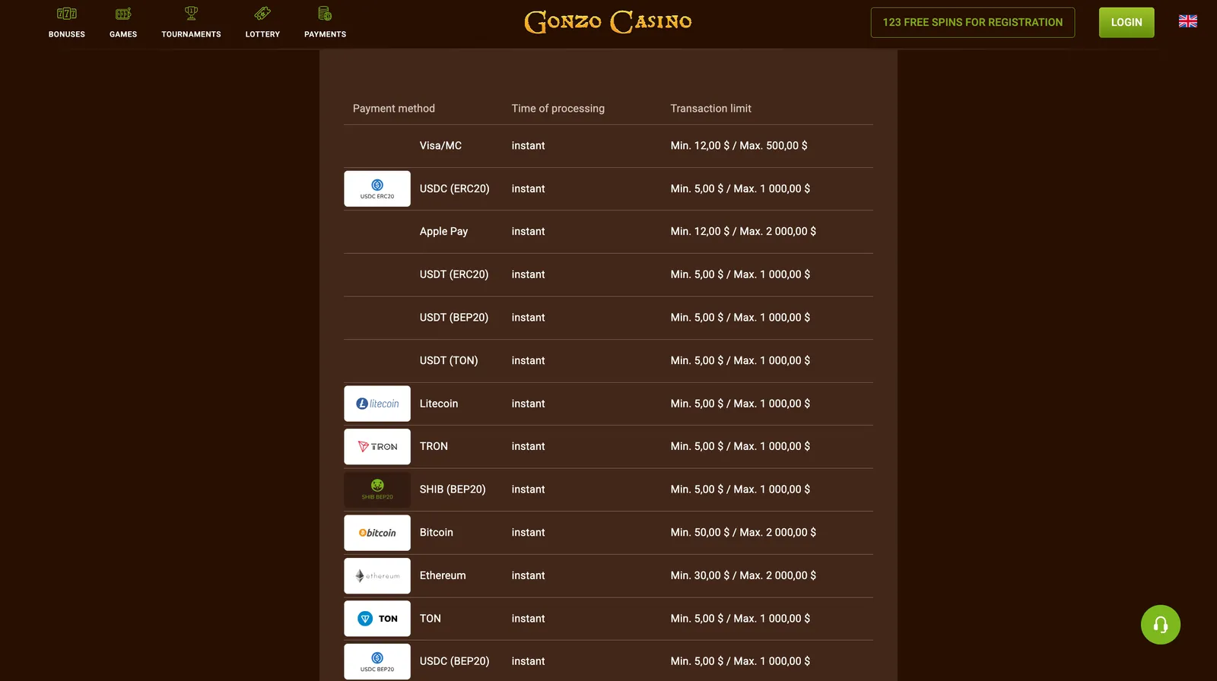The width and height of the screenshot is (1217, 681).
Task: Click the live support headset icon
Action: pyautogui.click(x=1160, y=625)
